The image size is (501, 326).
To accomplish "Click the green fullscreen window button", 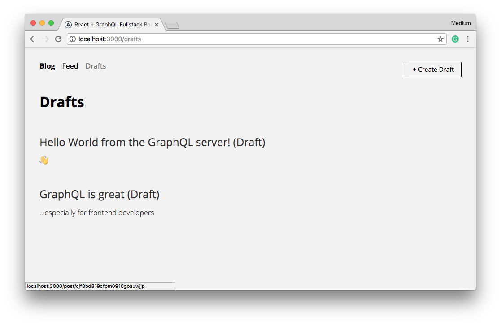I will 51,23.
